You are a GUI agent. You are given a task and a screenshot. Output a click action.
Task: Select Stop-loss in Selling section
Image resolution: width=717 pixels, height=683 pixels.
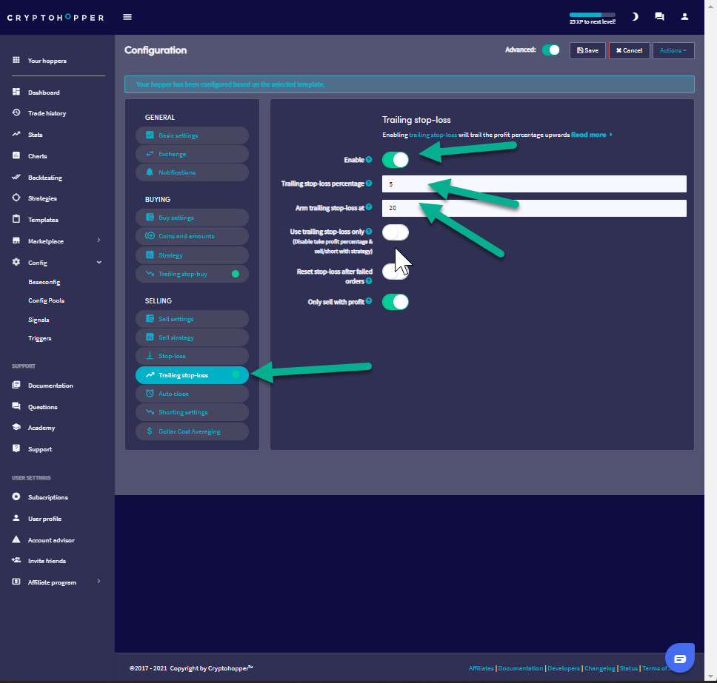[192, 356]
